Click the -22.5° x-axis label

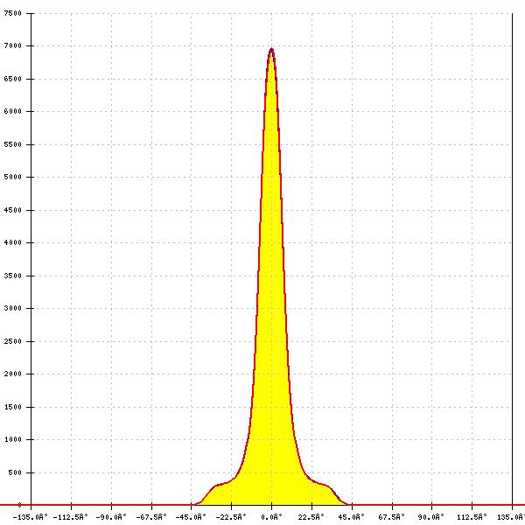(231, 516)
